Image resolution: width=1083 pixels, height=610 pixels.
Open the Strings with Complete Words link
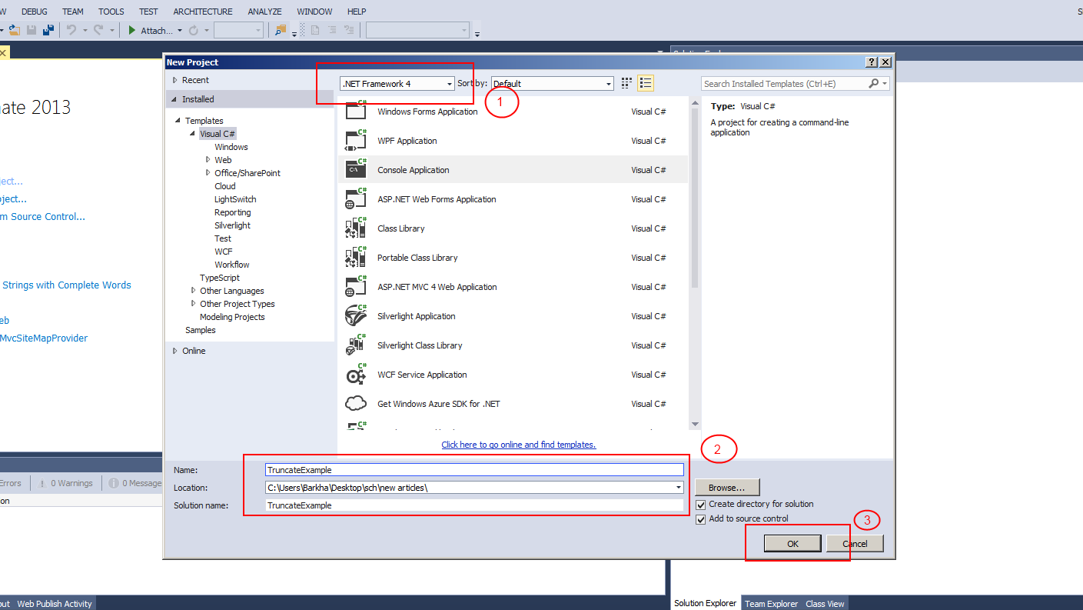point(67,285)
